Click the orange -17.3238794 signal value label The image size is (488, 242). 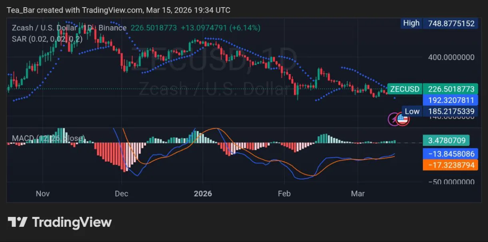[450, 165]
